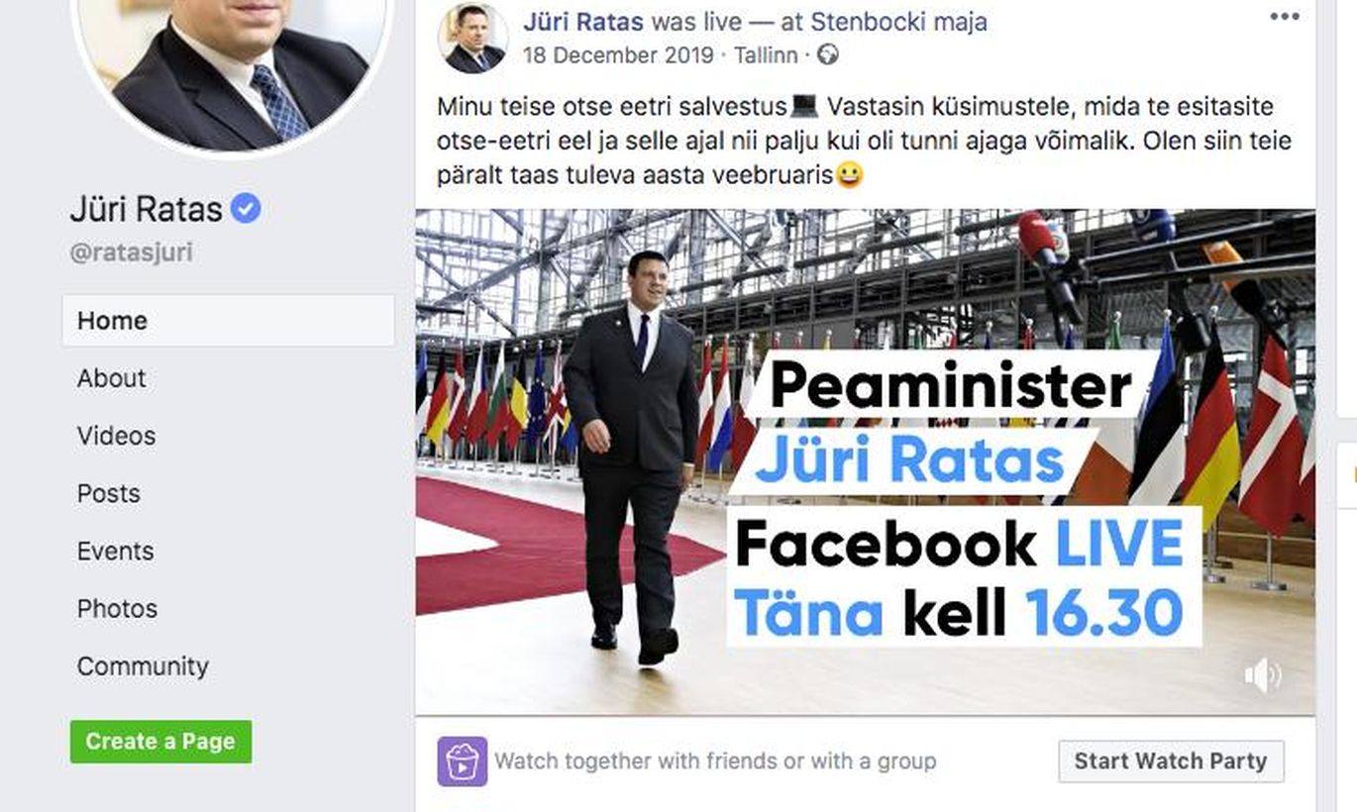Open the three-dot post options menu

1284,17
